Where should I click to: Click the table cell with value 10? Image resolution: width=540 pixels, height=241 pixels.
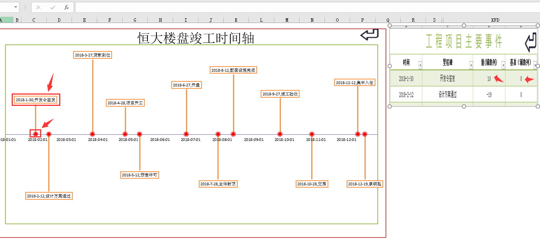tap(489, 79)
